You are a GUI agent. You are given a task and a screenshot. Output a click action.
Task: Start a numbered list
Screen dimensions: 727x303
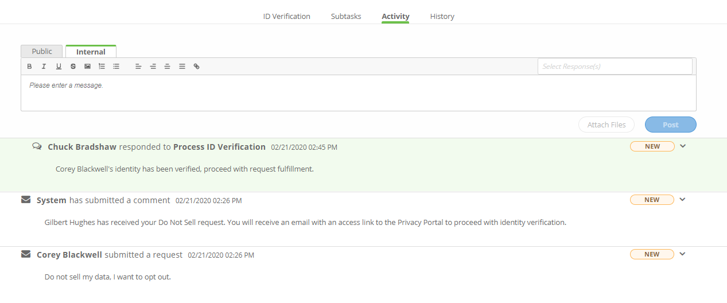(x=102, y=67)
